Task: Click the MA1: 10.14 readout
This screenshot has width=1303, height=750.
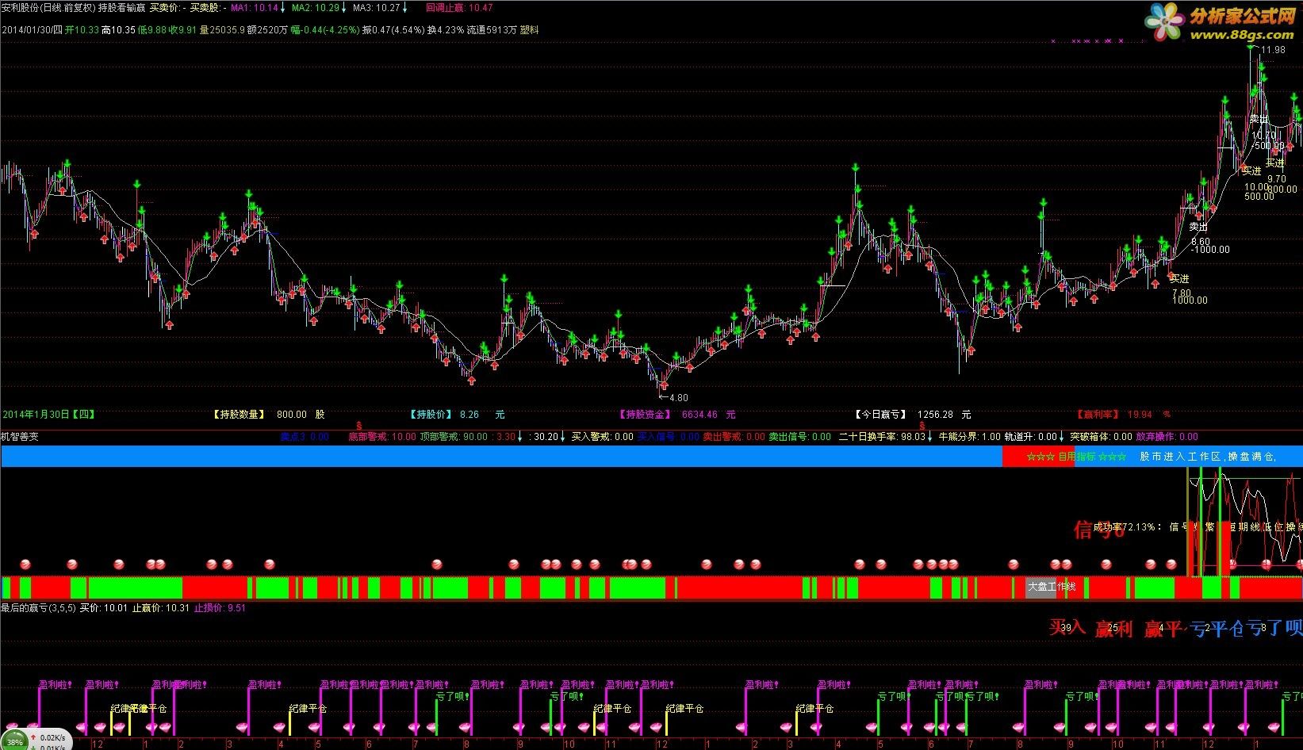Action: point(254,8)
